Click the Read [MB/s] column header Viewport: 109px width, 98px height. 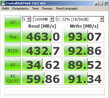(42, 26)
